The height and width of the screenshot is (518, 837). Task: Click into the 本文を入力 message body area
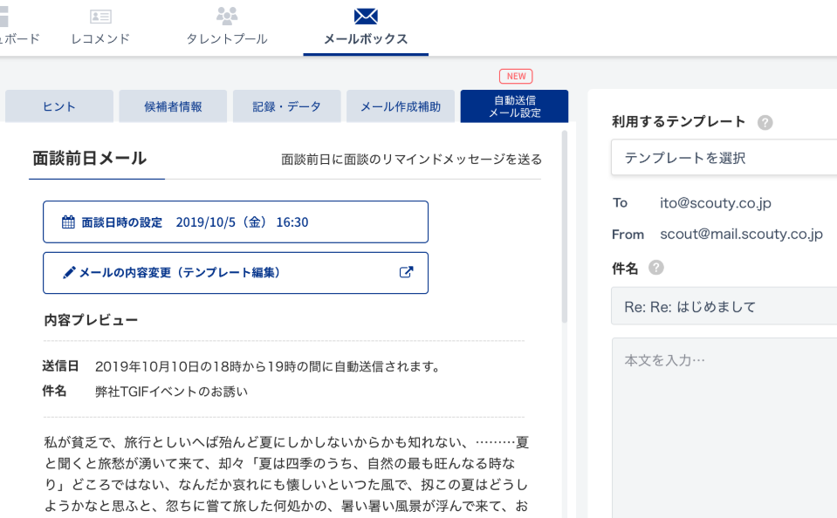(x=724, y=427)
